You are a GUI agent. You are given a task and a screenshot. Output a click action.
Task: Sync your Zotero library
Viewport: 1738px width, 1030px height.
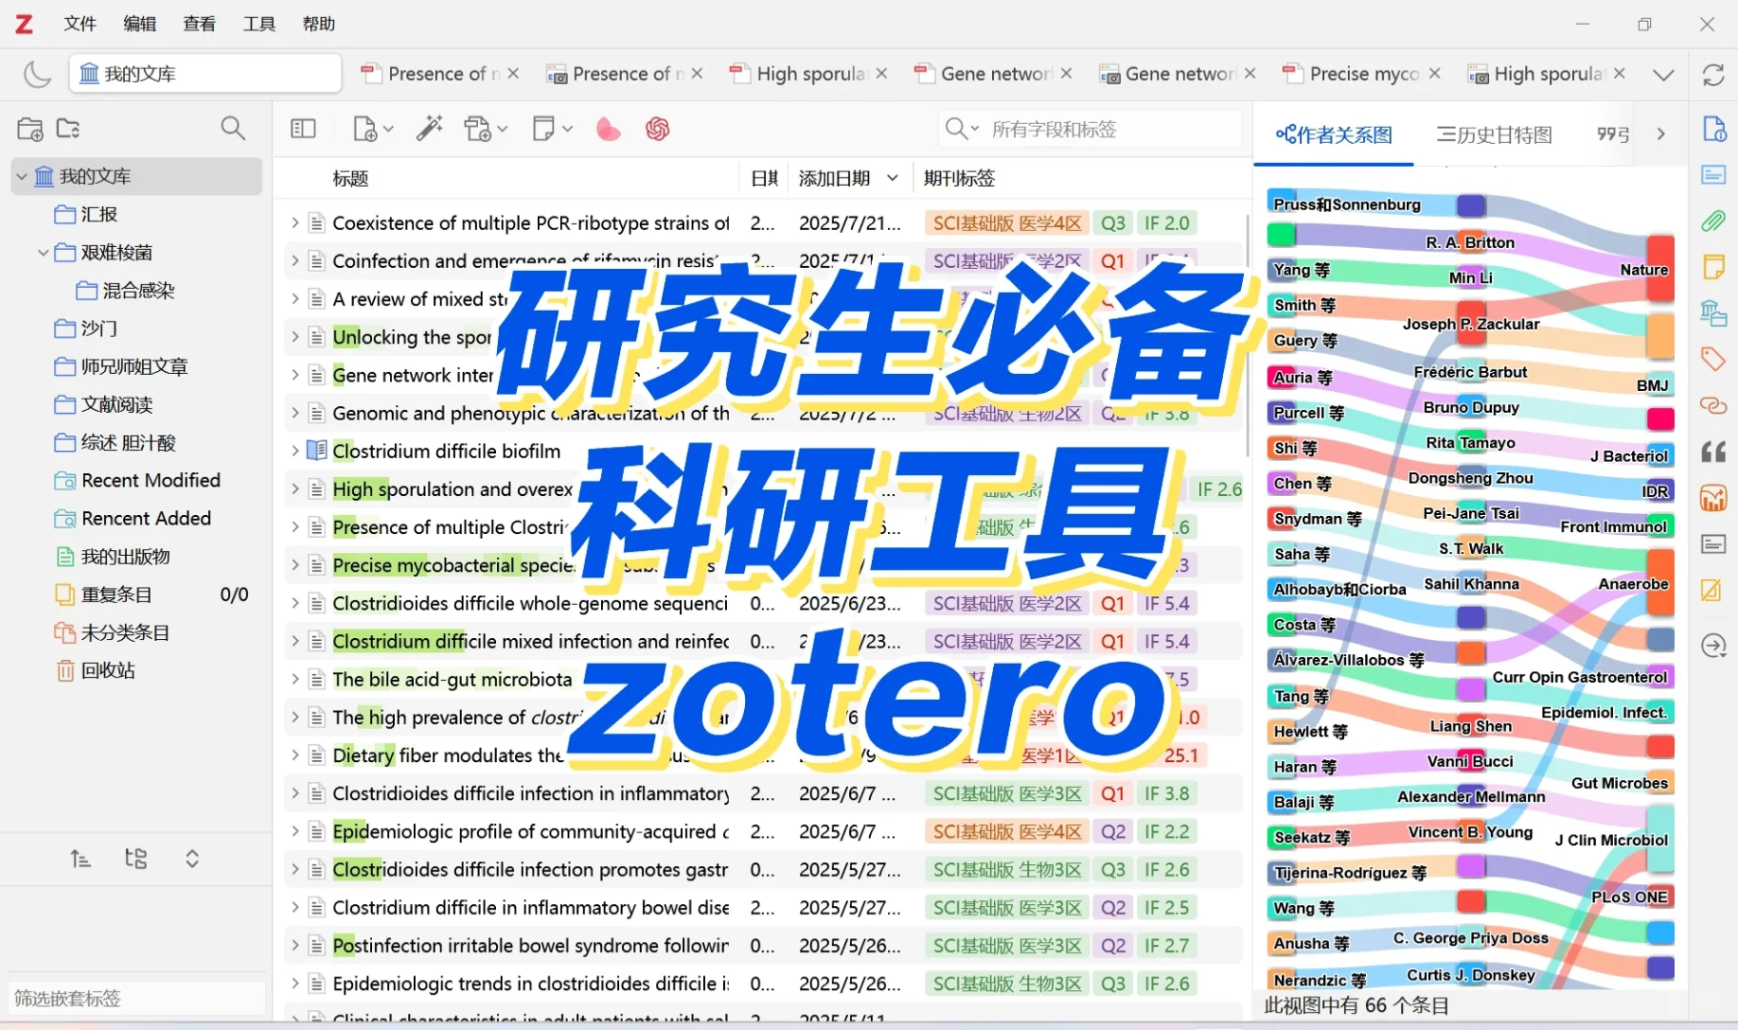point(1714,73)
